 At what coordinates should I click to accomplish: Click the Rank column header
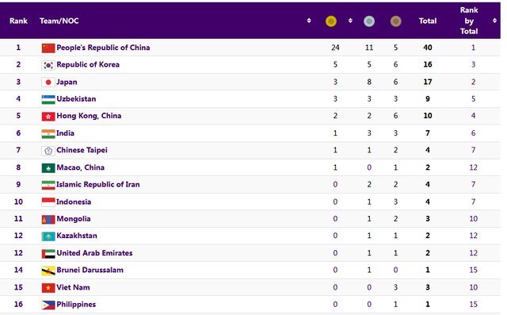[18, 21]
